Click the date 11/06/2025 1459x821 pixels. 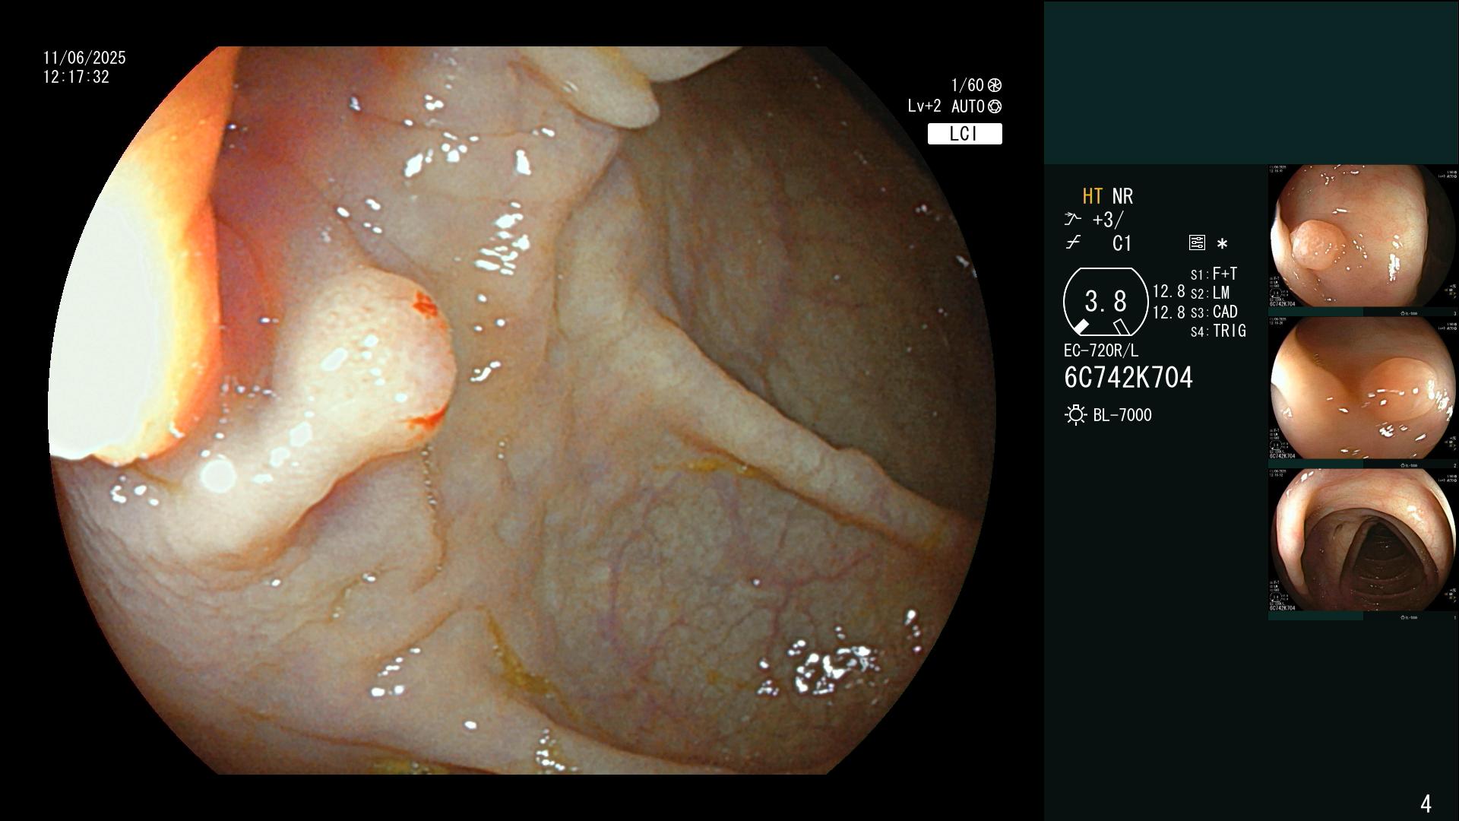84,58
